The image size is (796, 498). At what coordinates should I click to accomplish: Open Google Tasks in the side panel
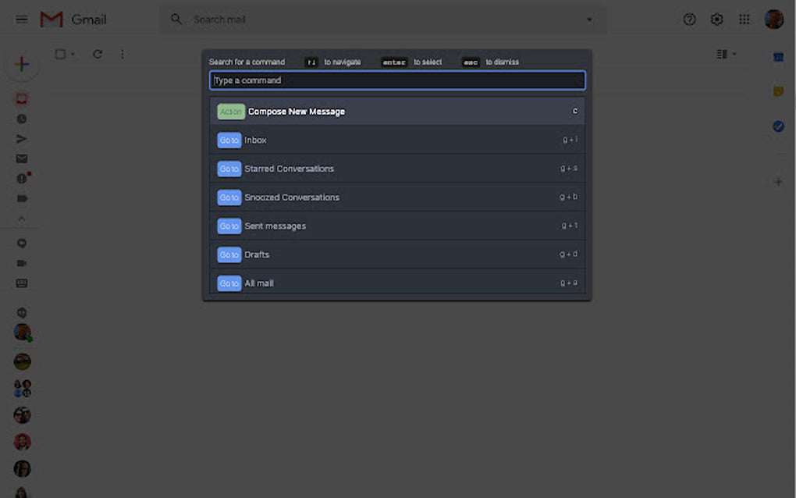click(778, 126)
